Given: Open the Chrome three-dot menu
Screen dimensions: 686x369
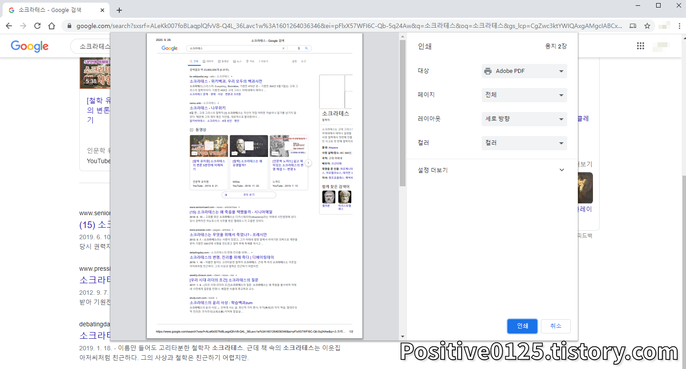Looking at the screenshot, I should (x=679, y=26).
